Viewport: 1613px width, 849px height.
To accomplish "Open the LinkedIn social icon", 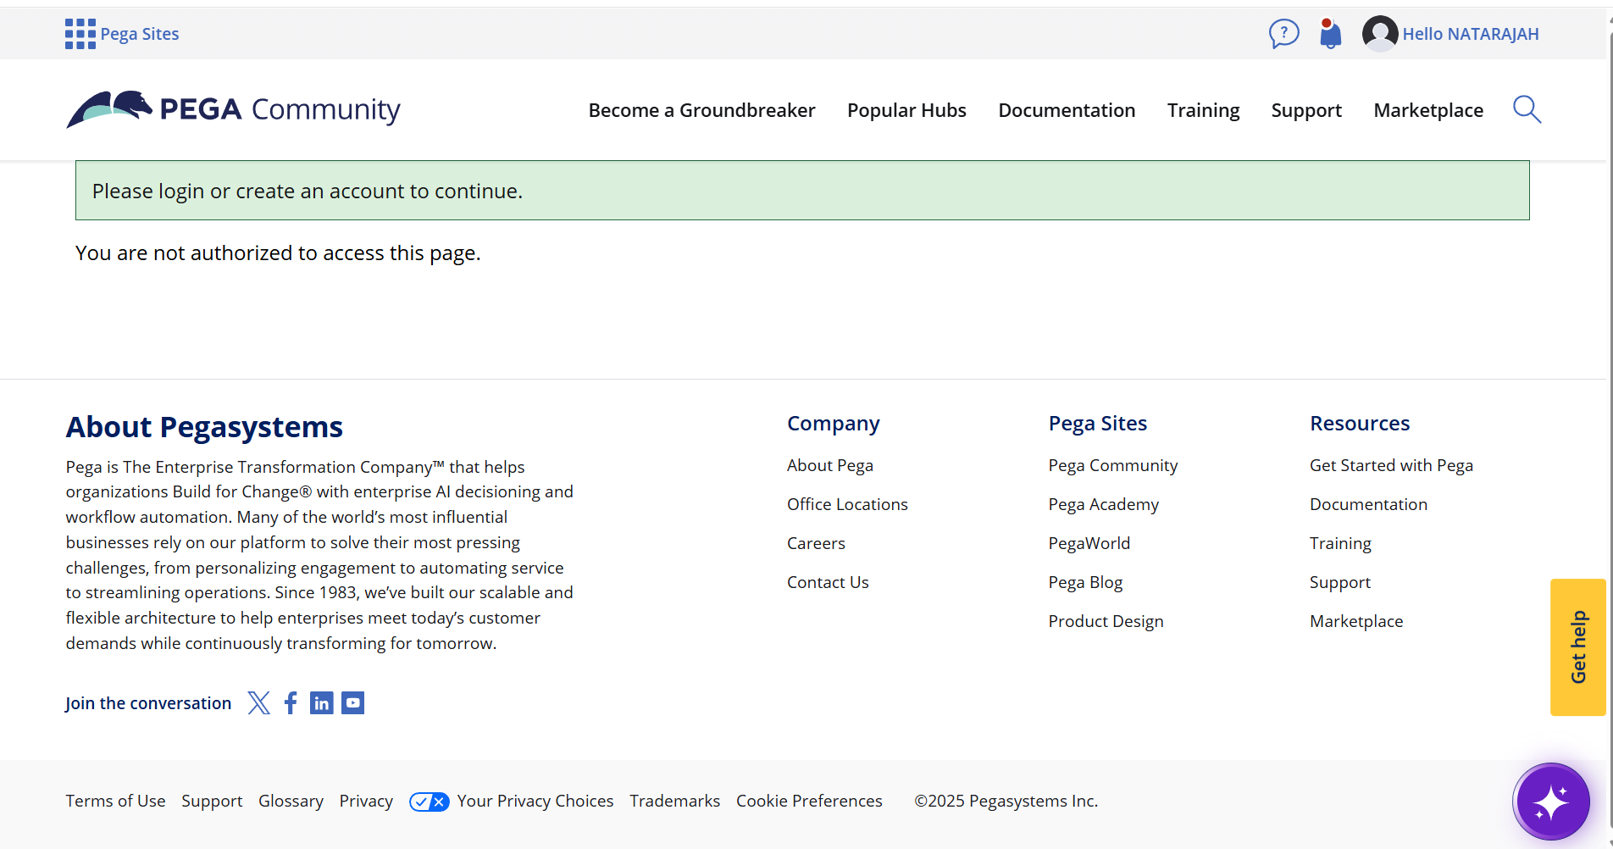I will [321, 702].
